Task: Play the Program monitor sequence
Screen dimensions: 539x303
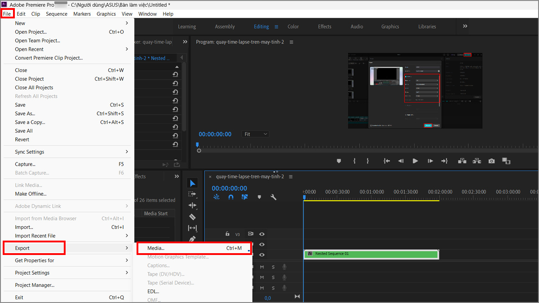Action: (415, 161)
